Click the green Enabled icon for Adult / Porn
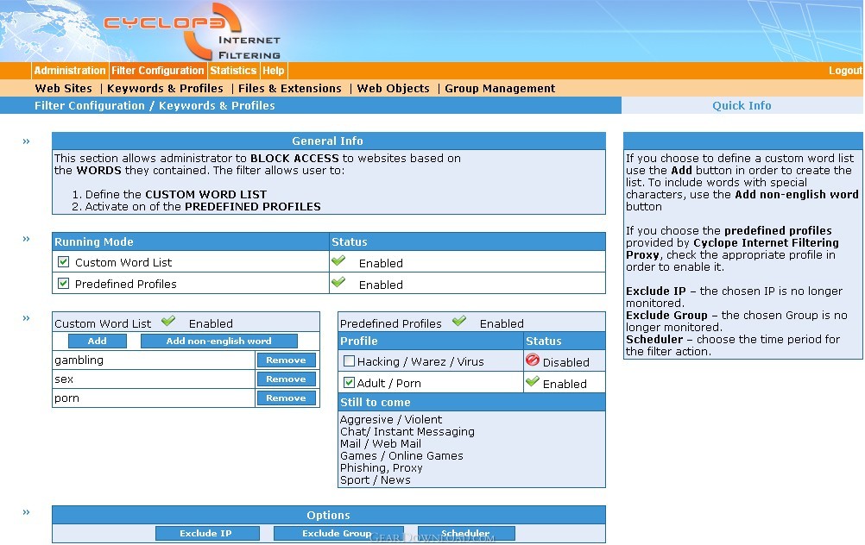The height and width of the screenshot is (545, 865). coord(533,381)
